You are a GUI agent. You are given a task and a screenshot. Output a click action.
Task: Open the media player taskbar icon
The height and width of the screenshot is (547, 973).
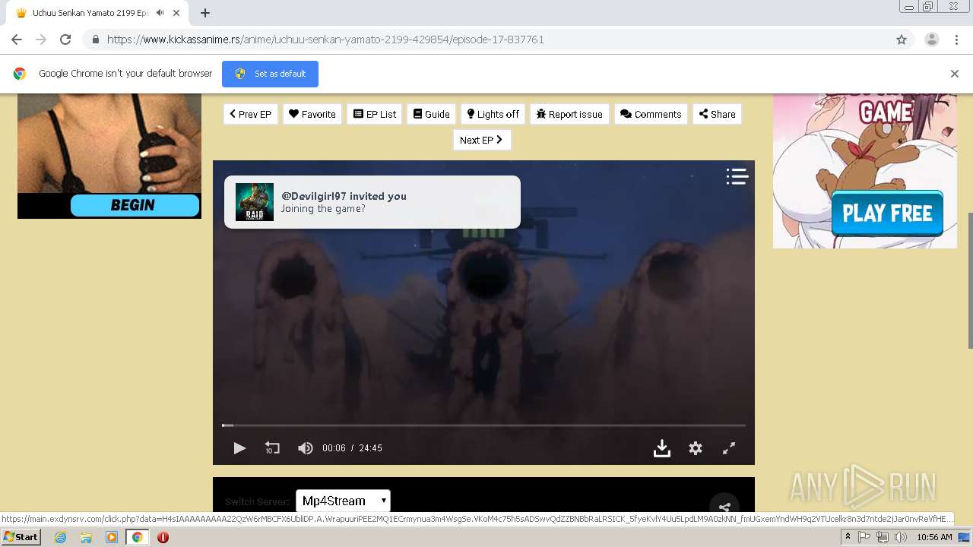pyautogui.click(x=112, y=537)
